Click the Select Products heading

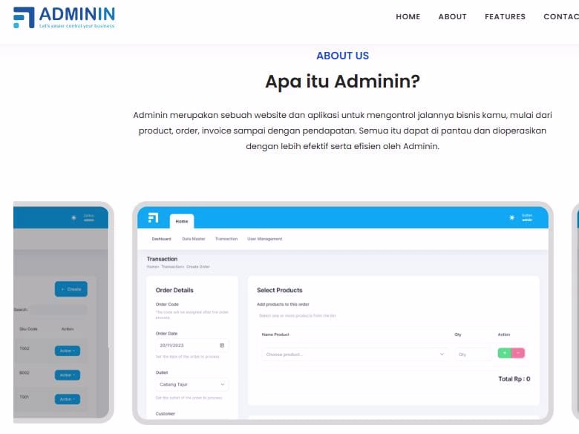[280, 290]
